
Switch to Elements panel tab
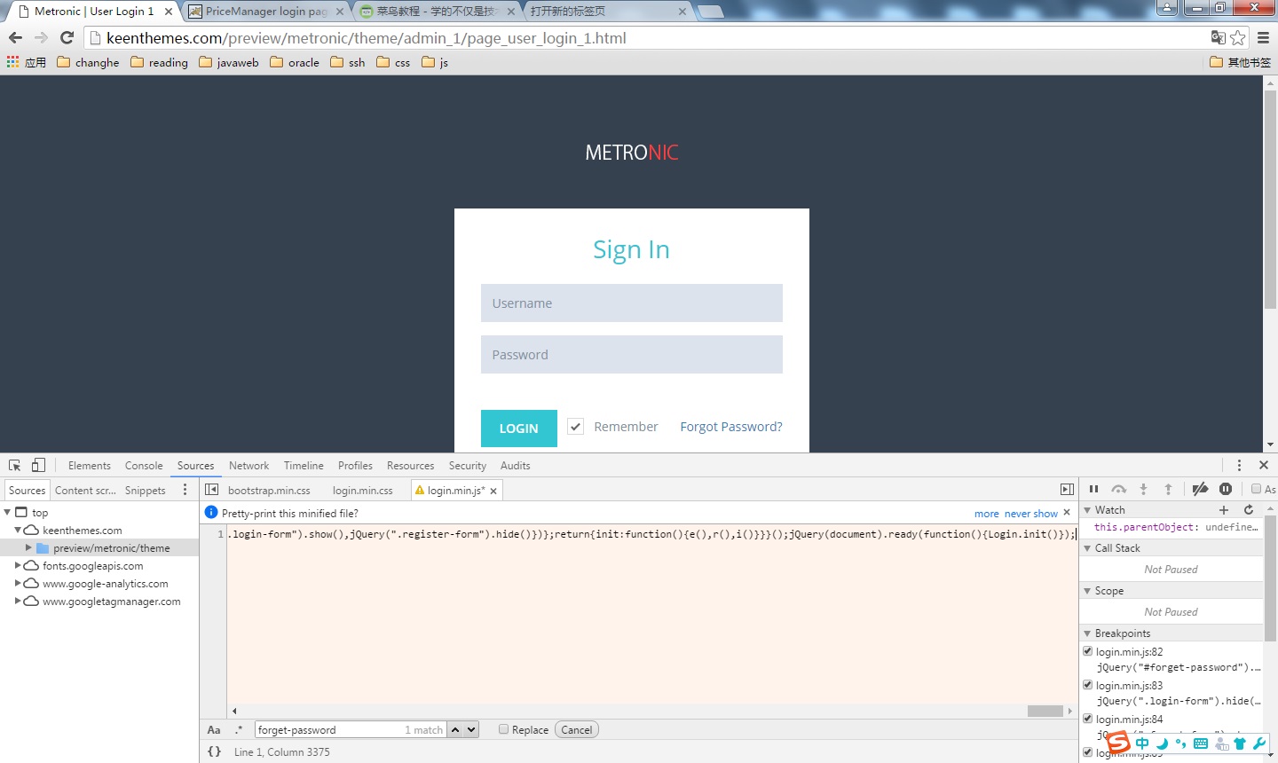coord(90,465)
